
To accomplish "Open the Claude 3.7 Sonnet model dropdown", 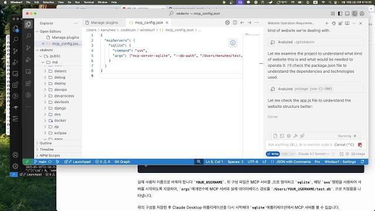I will (314, 154).
